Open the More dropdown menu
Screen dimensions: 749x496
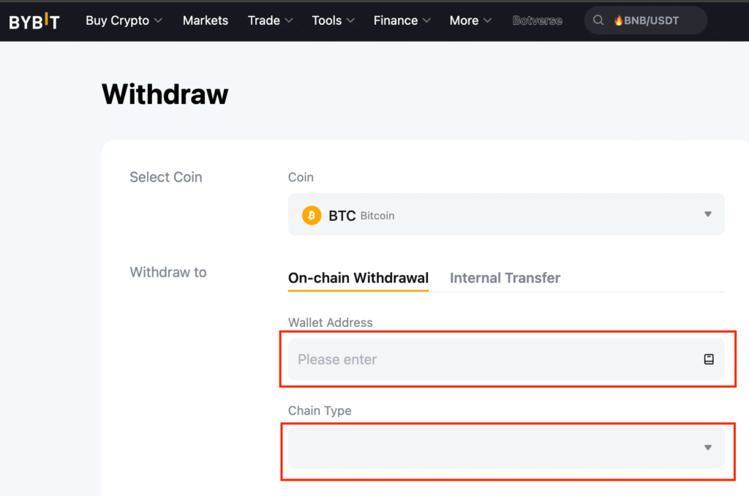(x=470, y=20)
